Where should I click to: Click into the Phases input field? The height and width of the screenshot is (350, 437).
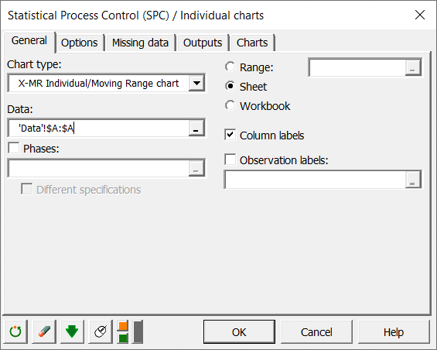pyautogui.click(x=99, y=169)
